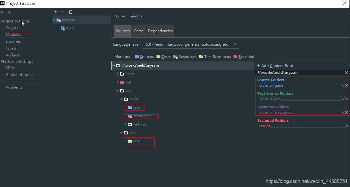This screenshot has height=187, width=350.
Task: Remove the selected module using minus icon
Action: (62, 12)
